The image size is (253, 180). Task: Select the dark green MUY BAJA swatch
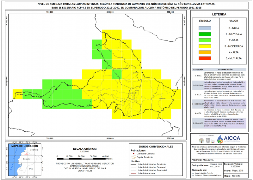pyautogui.click(x=205, y=34)
